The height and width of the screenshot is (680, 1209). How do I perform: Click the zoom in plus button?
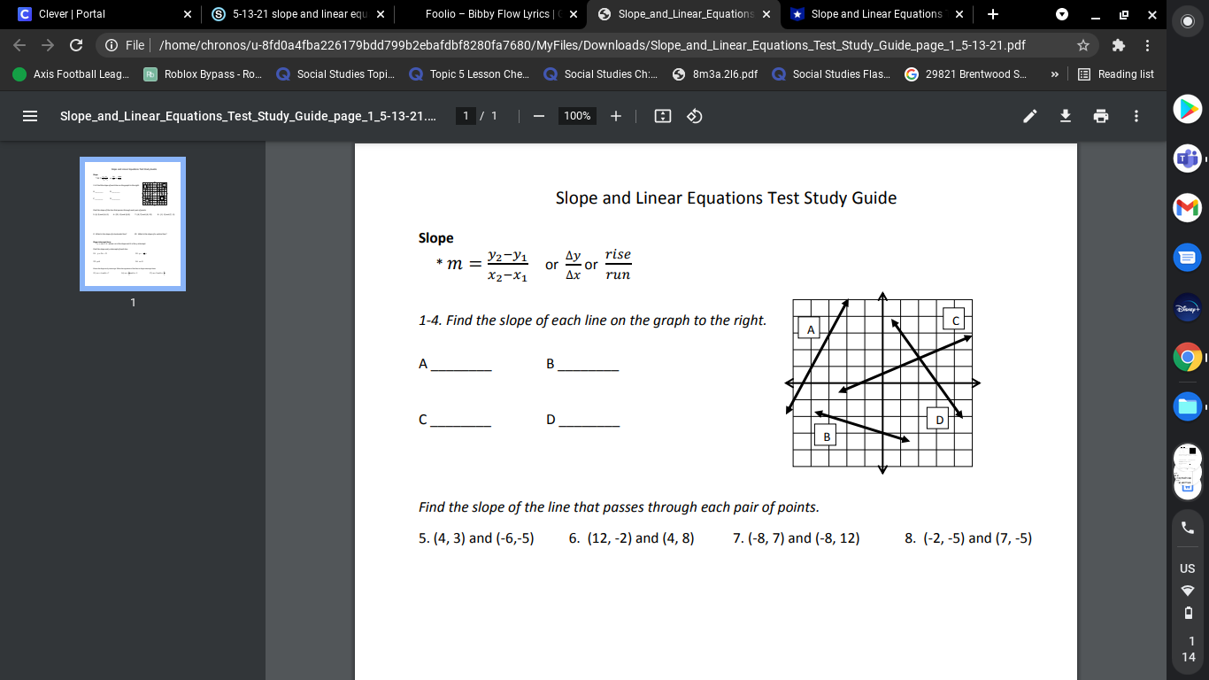point(616,116)
